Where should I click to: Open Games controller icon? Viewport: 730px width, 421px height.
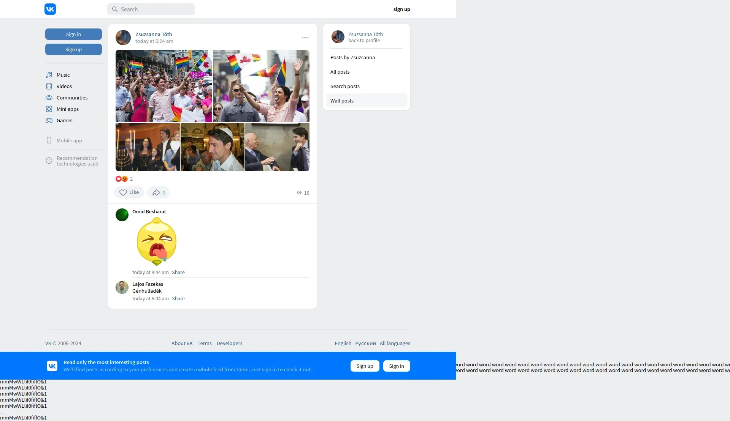(49, 120)
